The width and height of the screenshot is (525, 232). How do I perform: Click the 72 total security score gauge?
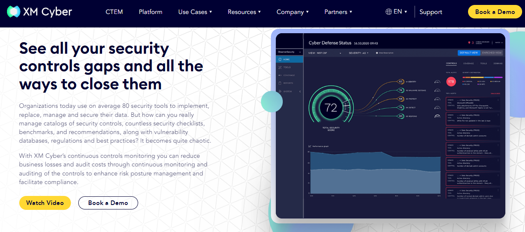click(331, 108)
